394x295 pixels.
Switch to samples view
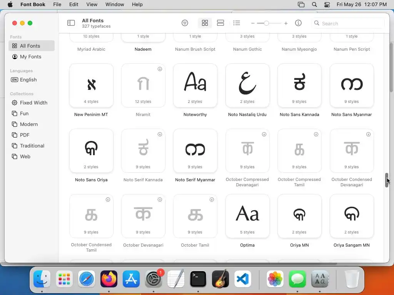point(220,23)
